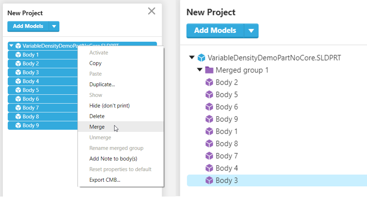Click the purple Merged group 1 folder icon

pyautogui.click(x=209, y=70)
